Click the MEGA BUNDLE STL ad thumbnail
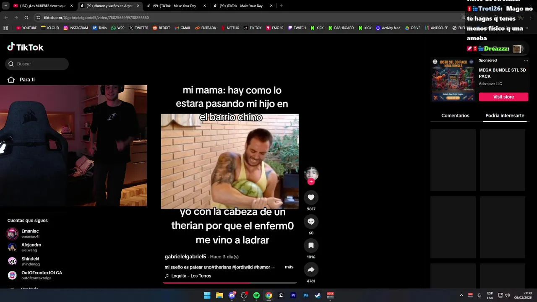537x302 pixels. (x=453, y=80)
